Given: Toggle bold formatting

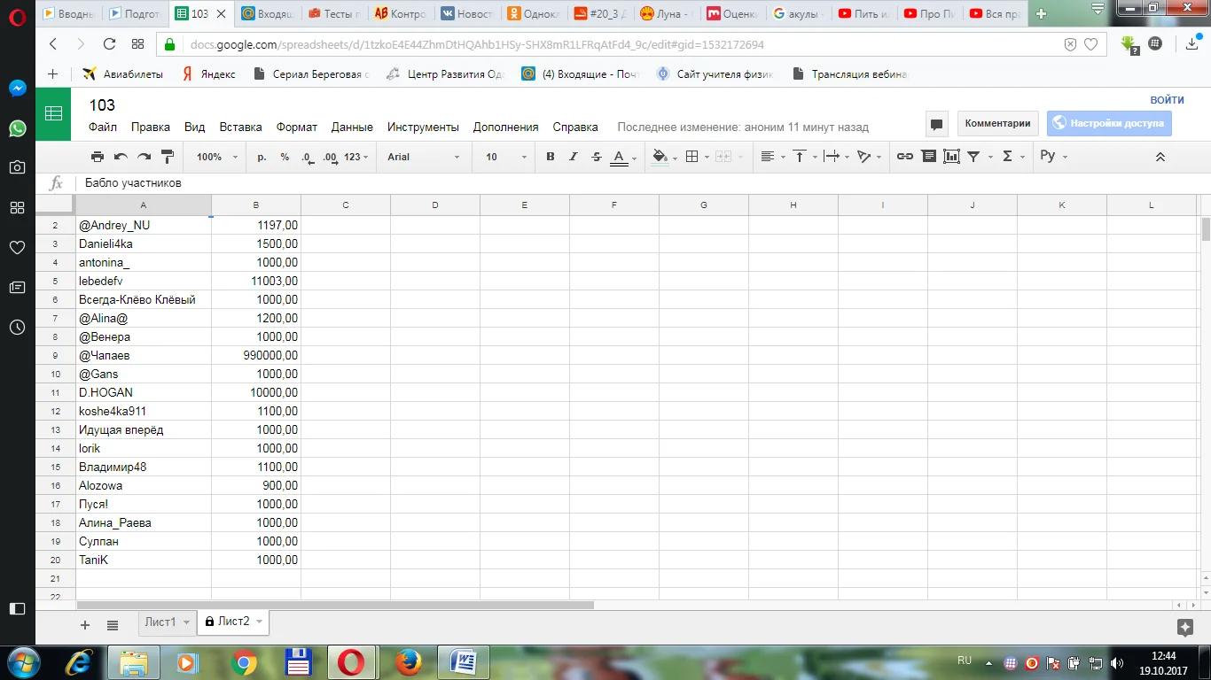Looking at the screenshot, I should click(550, 157).
